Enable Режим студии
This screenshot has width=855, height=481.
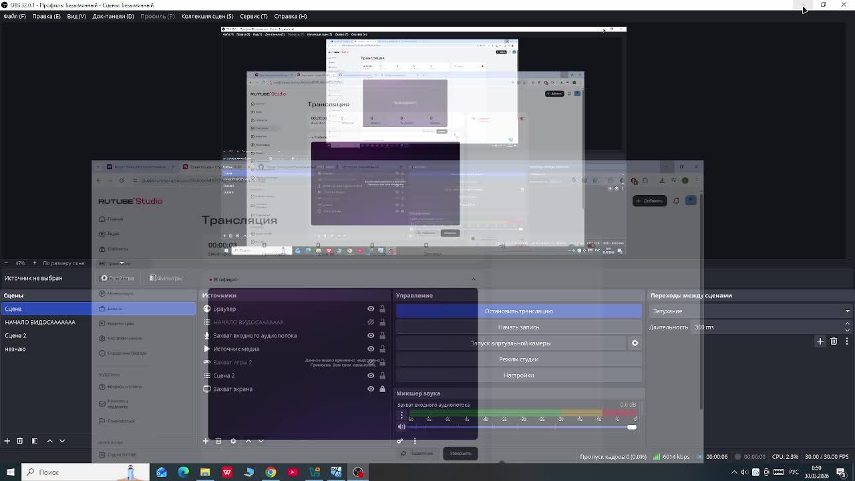coord(519,359)
